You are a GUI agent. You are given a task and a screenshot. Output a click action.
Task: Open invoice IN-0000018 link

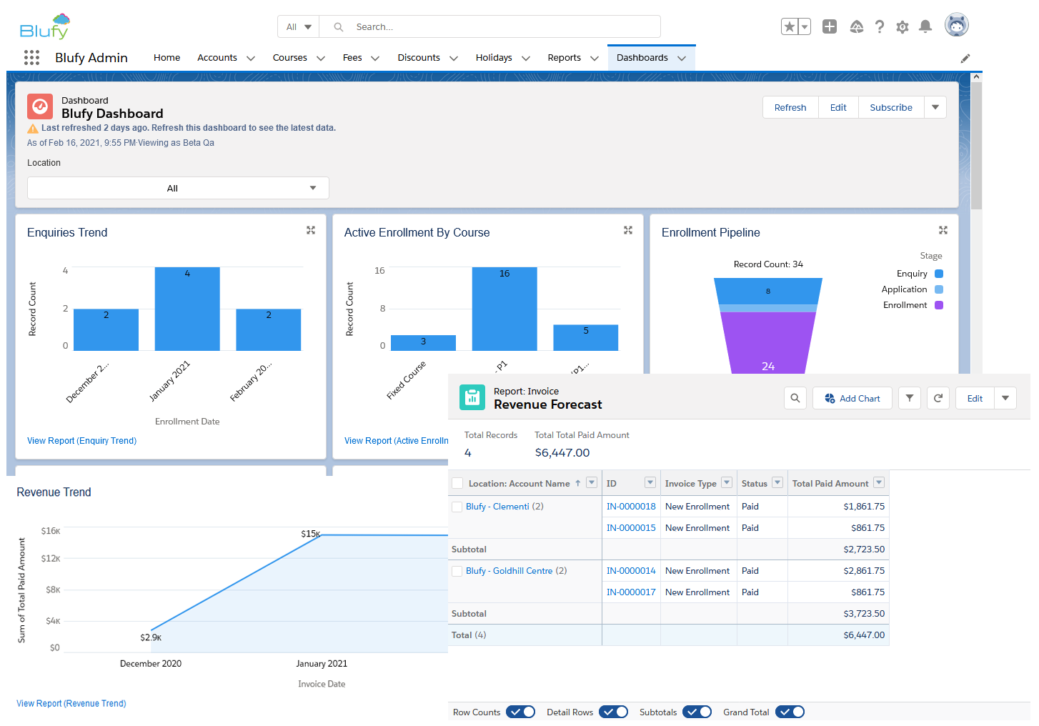(x=631, y=507)
